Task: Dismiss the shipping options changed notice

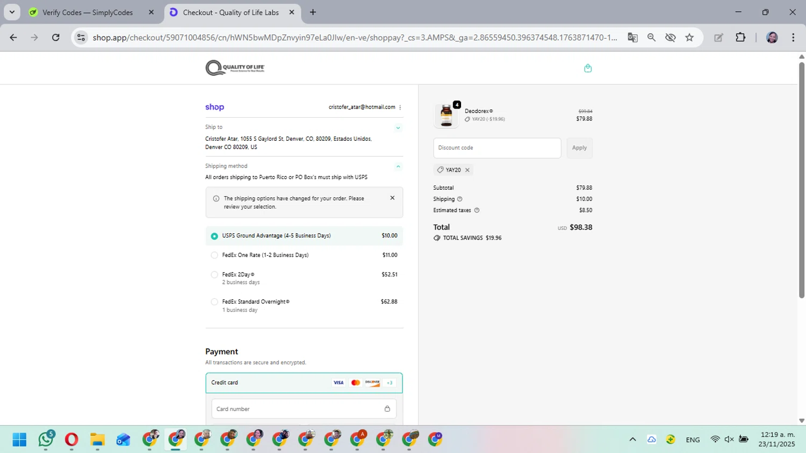Action: tap(392, 198)
